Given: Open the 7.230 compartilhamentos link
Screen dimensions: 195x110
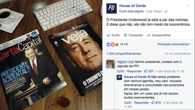Looking at the screenshot, I should 123,54.
